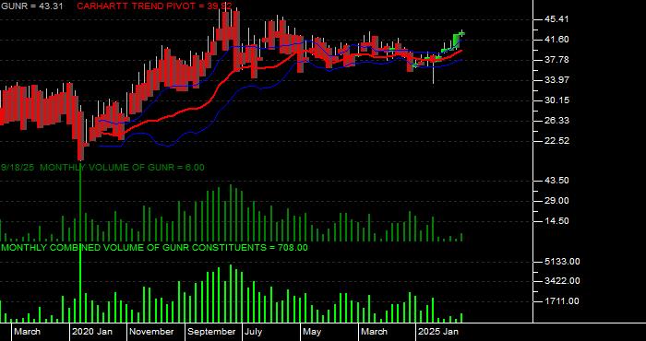
Task: Click the 41.60 price axis value
Action: (x=556, y=40)
